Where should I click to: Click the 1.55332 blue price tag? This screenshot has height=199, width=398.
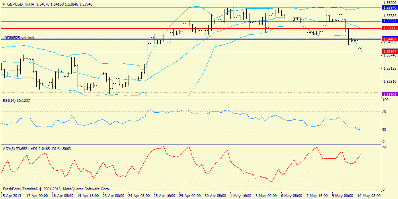[x=389, y=21]
